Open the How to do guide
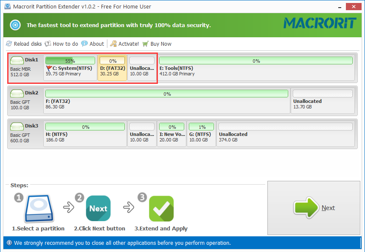365x252 pixels. 48,44
